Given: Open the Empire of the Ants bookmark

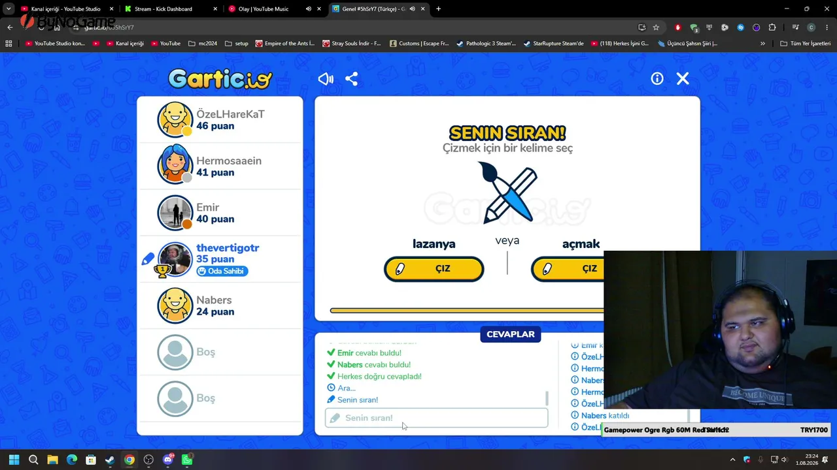Looking at the screenshot, I should (285, 44).
